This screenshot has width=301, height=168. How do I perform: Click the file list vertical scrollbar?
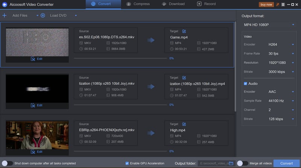(235, 67)
